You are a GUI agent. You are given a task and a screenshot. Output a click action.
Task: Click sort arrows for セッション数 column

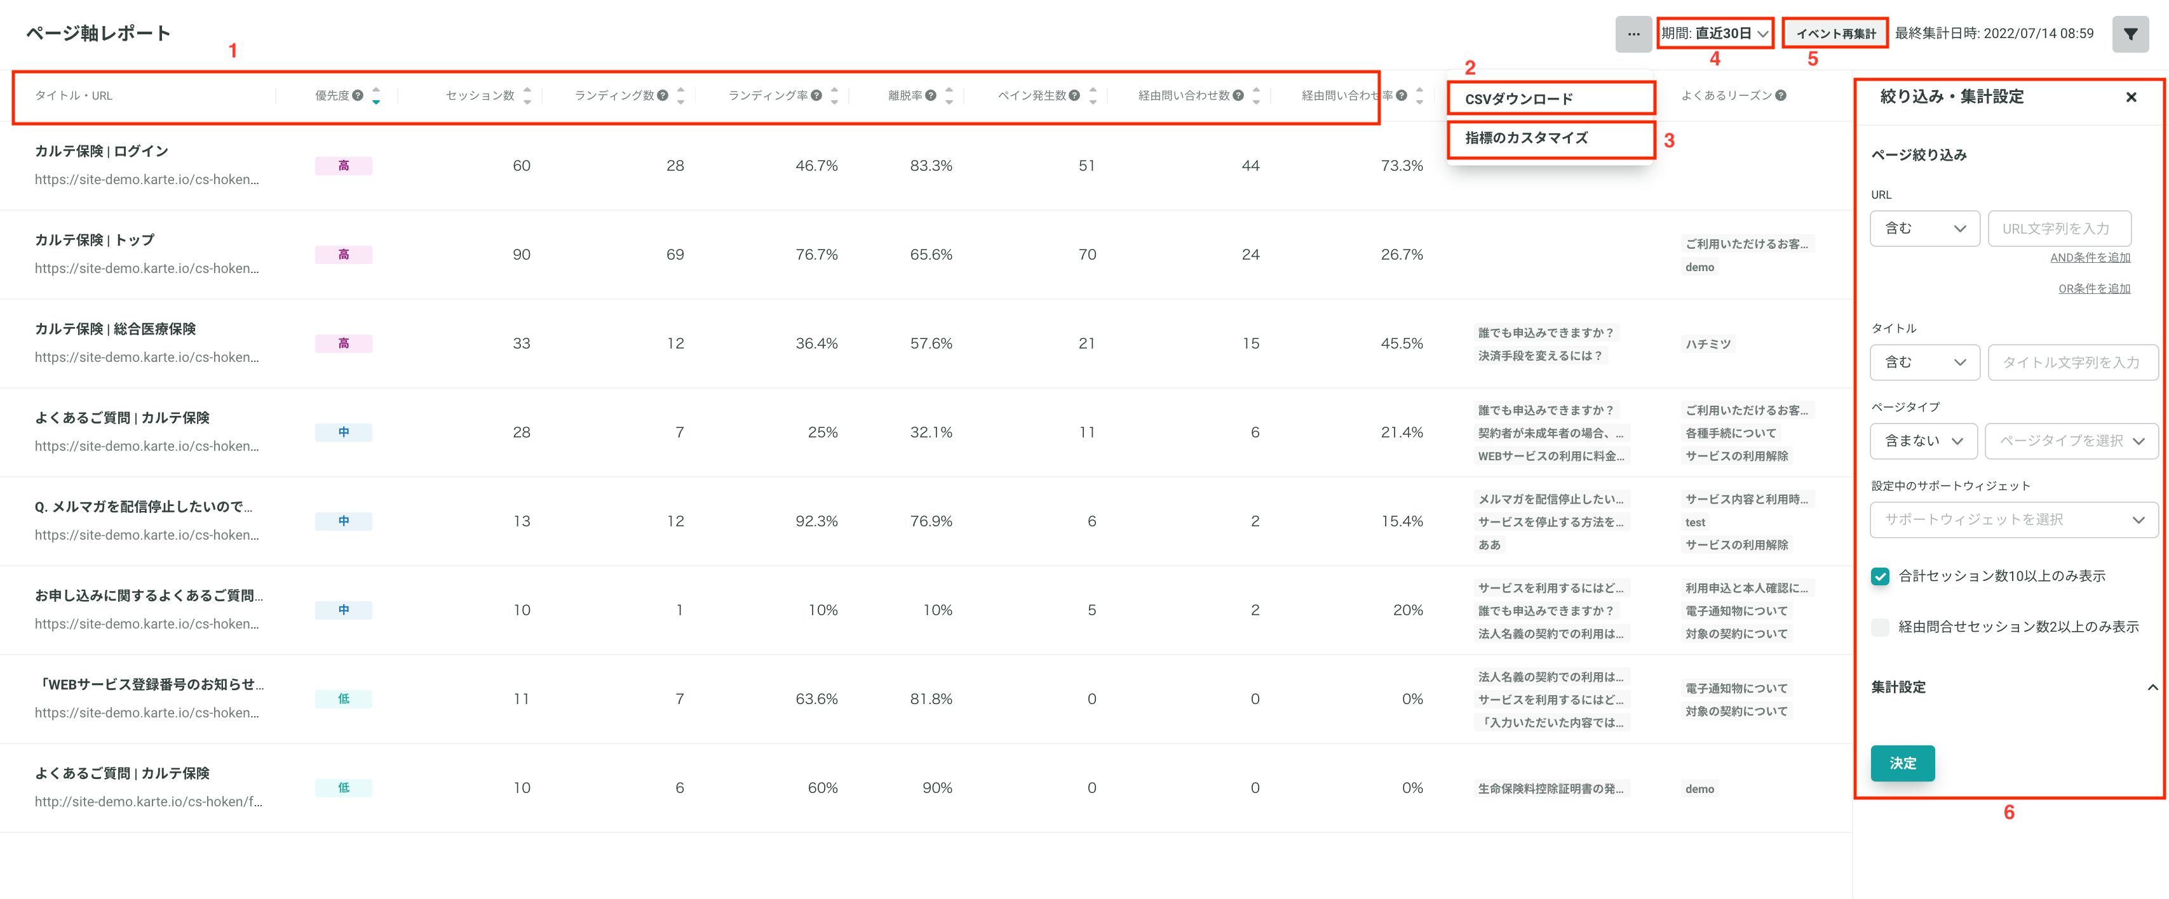527,95
